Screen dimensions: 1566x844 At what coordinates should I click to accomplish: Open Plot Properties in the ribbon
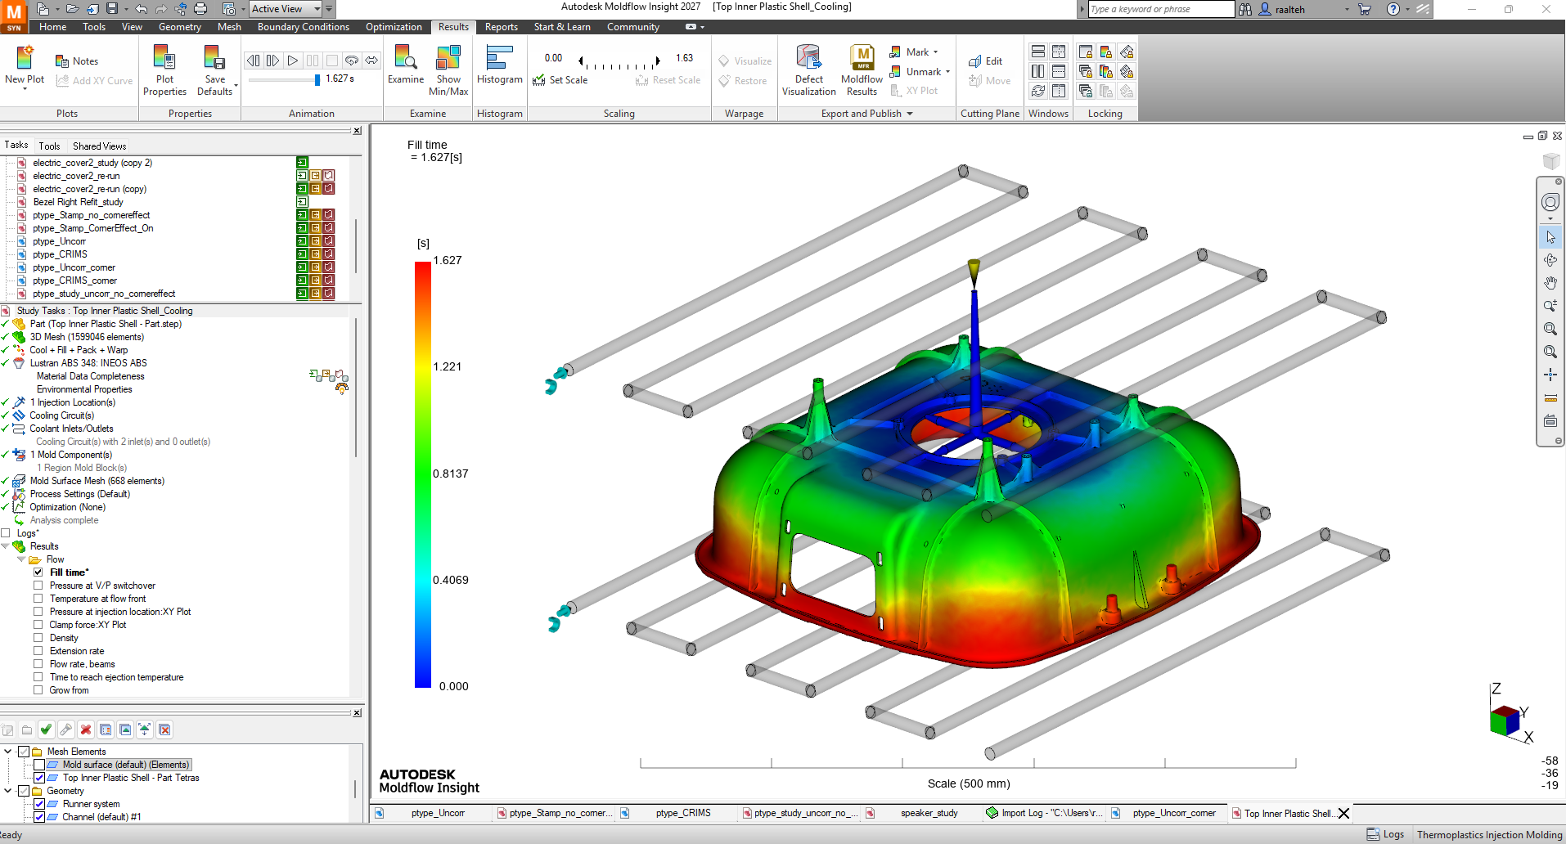coord(164,70)
